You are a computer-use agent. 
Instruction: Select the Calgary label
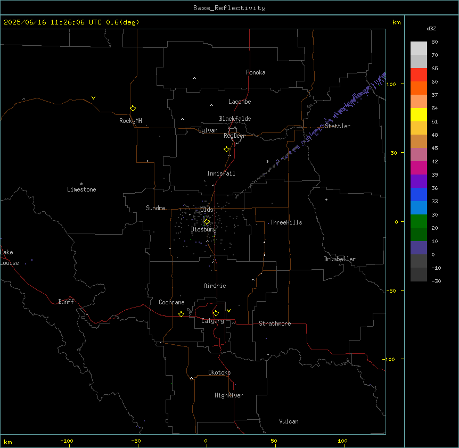[212, 321]
